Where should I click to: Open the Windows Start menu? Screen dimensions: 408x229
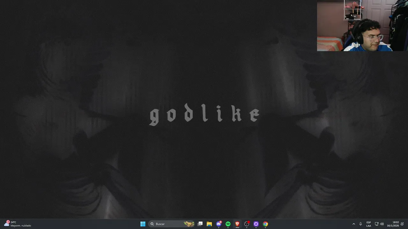click(143, 224)
